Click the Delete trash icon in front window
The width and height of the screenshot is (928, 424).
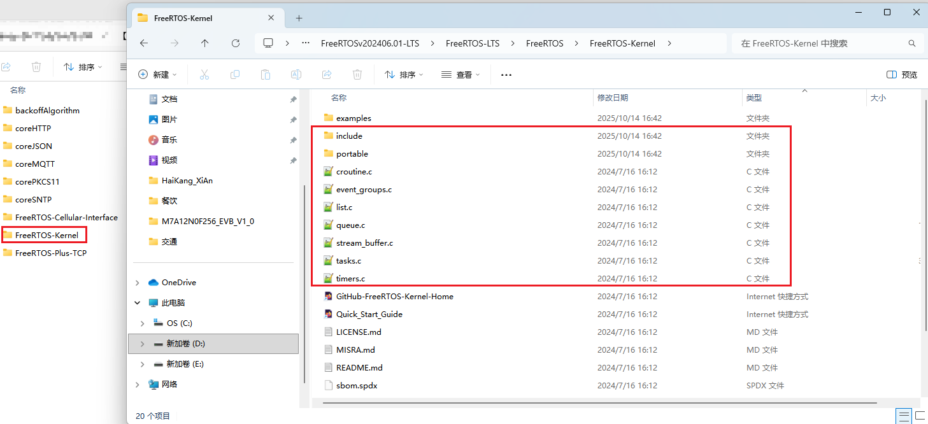coord(357,74)
